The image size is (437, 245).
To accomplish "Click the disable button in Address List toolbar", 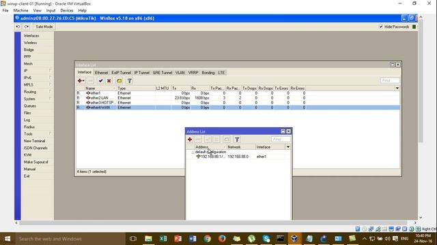I will (x=216, y=139).
